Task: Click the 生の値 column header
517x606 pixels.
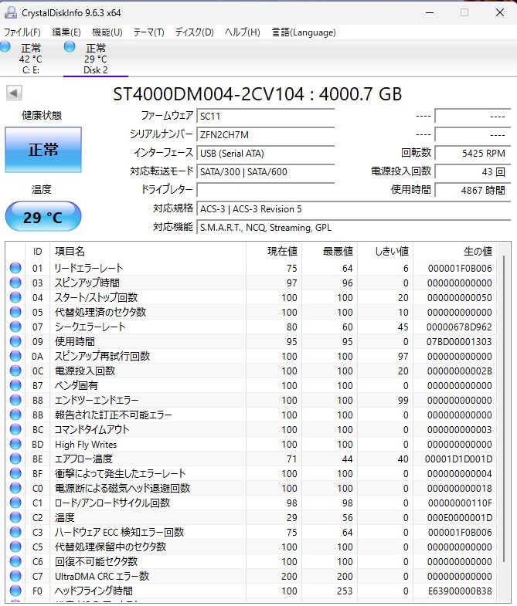Action: pos(454,251)
